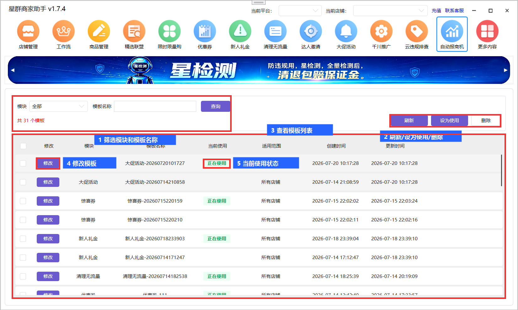Expand the 当前店铺 dropdown

tap(390, 11)
